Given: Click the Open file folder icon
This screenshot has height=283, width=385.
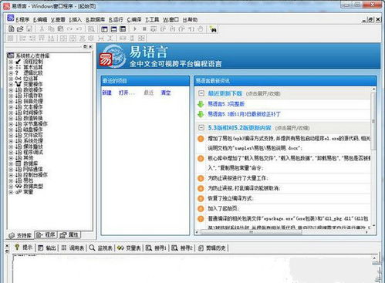Looking at the screenshot, I should (20, 29).
